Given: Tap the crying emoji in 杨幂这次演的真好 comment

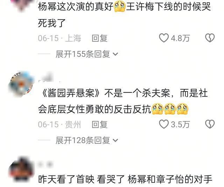Looking at the screenshot, I should coord(120,7).
